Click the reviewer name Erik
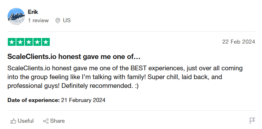Viewport: 262px width, 129px height. (33, 12)
